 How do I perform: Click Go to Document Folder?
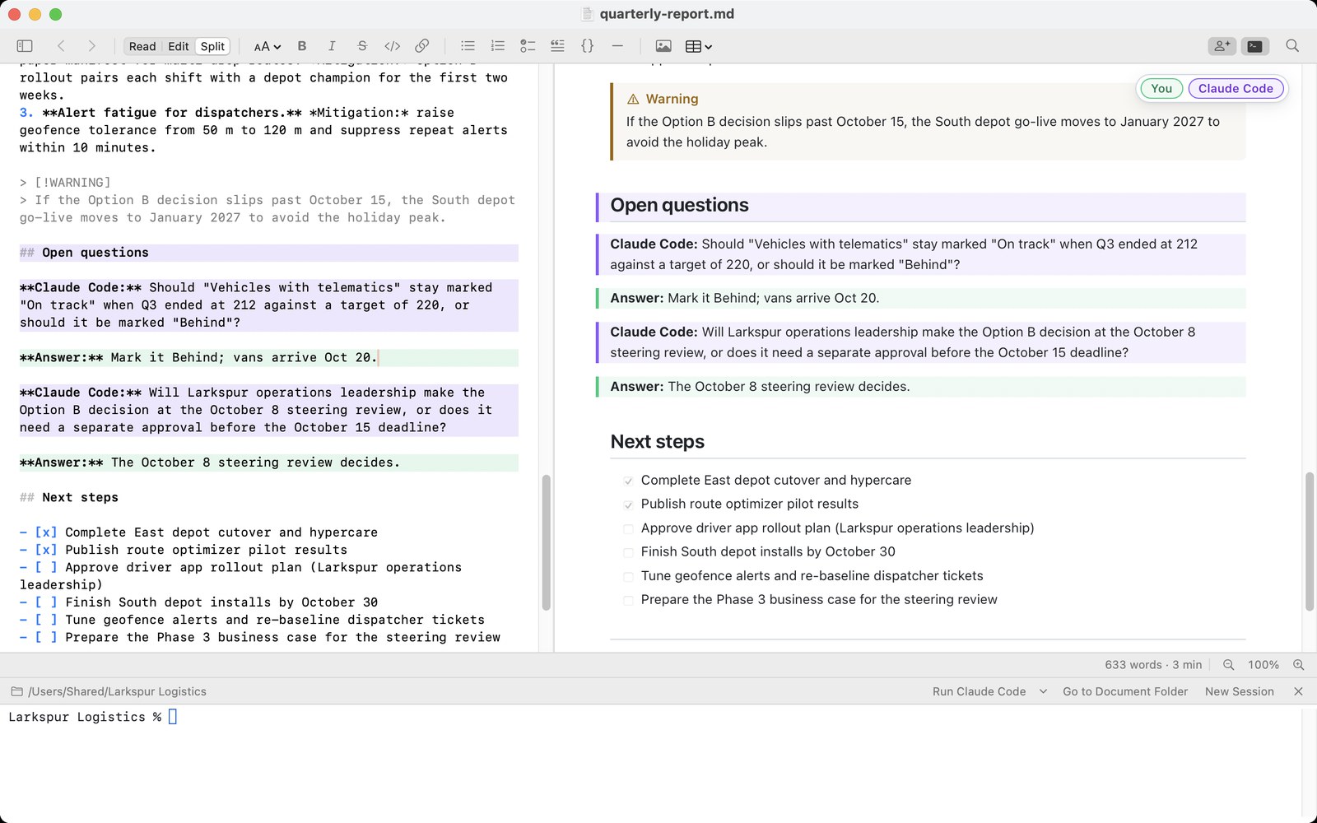[1125, 691]
